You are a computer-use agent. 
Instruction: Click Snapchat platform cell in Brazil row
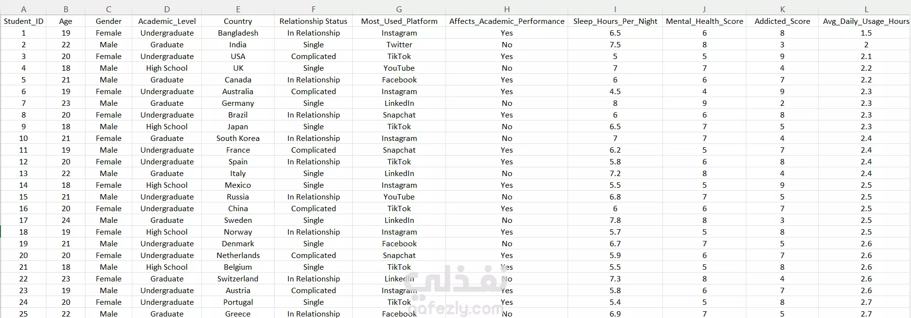pyautogui.click(x=399, y=115)
